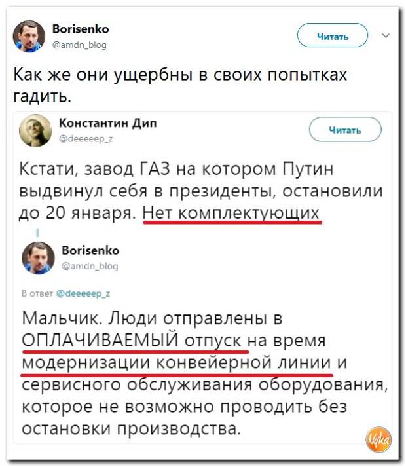Open the tweet options chevron menu

(386, 36)
